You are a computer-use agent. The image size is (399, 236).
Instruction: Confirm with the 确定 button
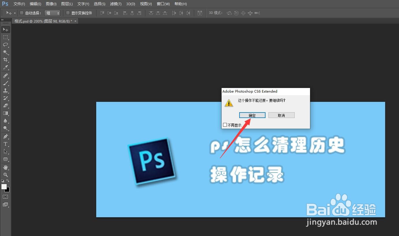click(x=252, y=115)
